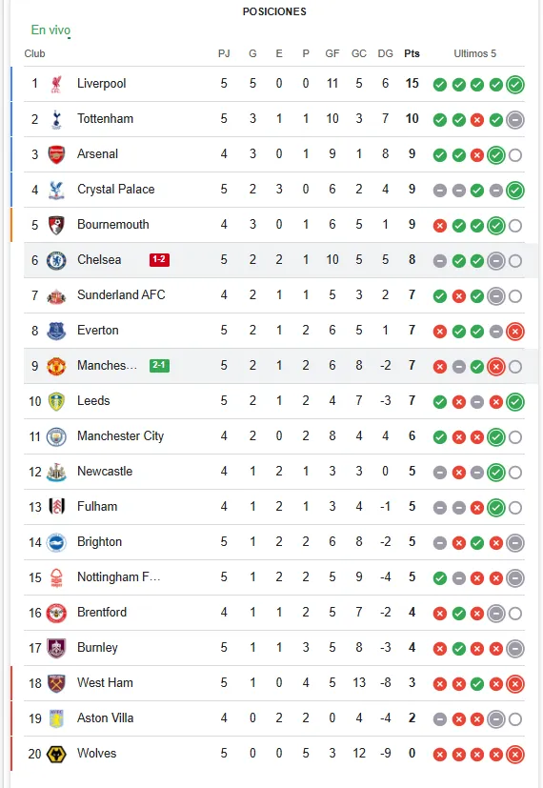Open the Manchester United crest icon
This screenshot has width=543, height=788.
(x=56, y=366)
